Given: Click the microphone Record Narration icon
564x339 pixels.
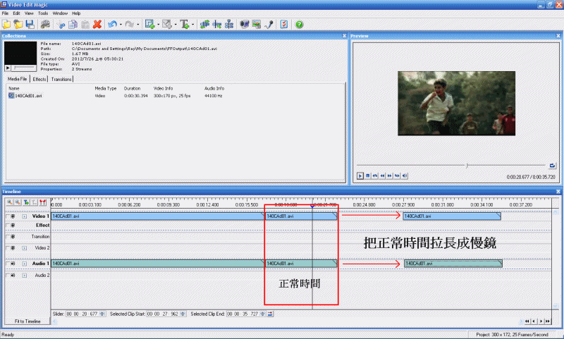Looking at the screenshot, I should 269,25.
